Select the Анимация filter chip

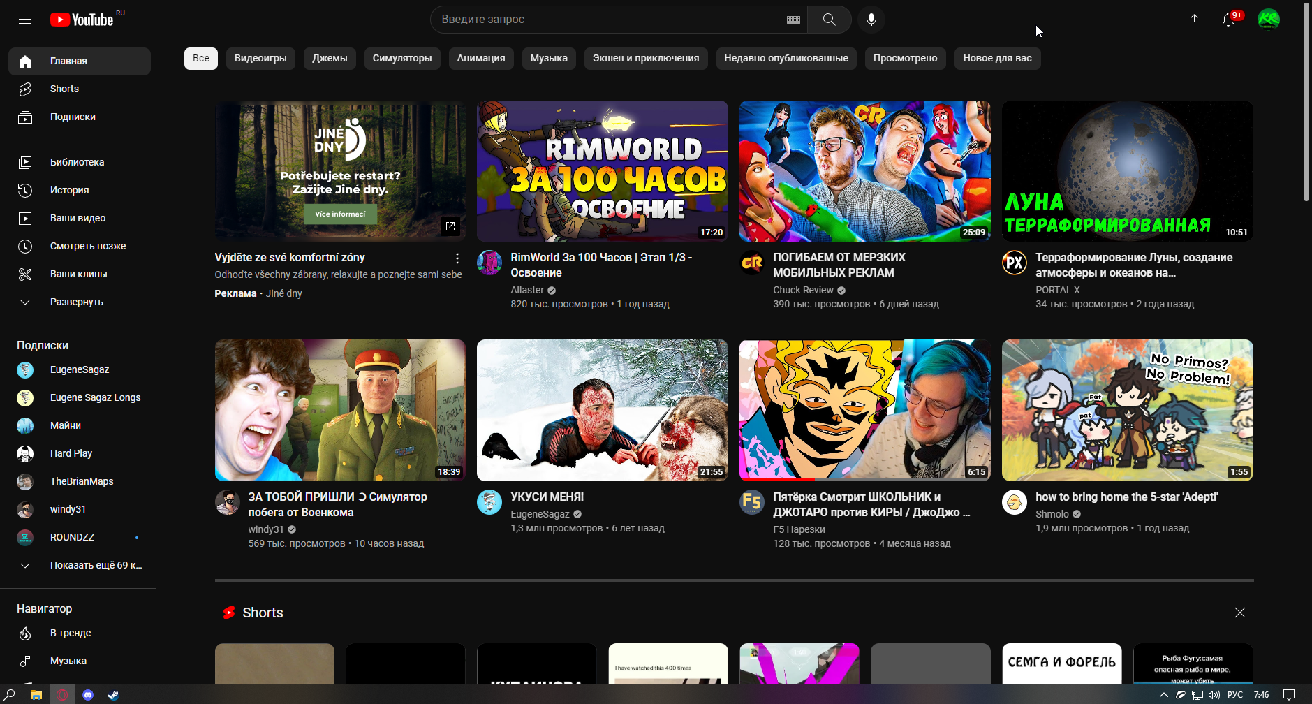click(481, 59)
